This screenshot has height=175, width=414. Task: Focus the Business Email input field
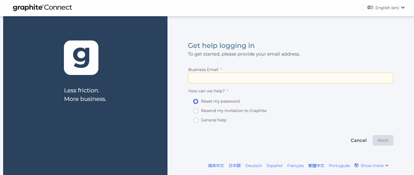point(290,78)
